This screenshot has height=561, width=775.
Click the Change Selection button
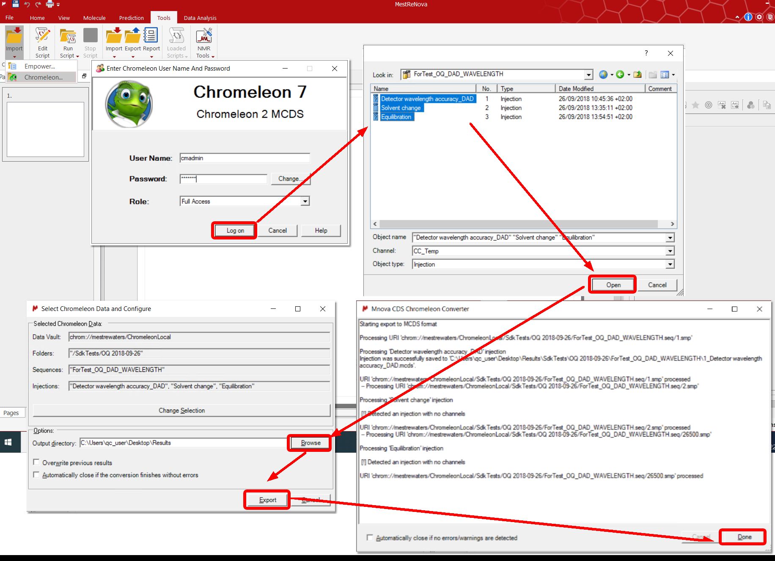click(x=181, y=410)
